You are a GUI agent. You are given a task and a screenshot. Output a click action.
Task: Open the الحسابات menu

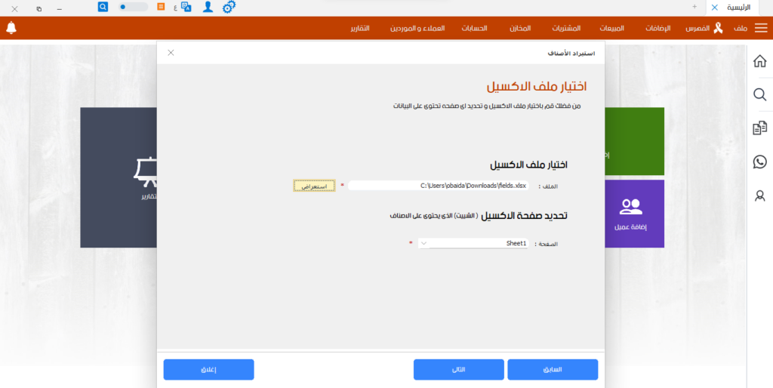click(x=474, y=28)
